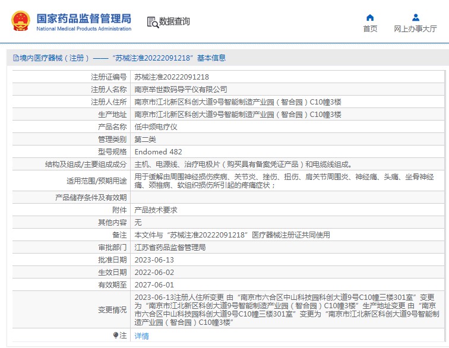Click the 审批部门 row label
Image resolution: width=449 pixels, height=348 pixels.
pyautogui.click(x=112, y=248)
